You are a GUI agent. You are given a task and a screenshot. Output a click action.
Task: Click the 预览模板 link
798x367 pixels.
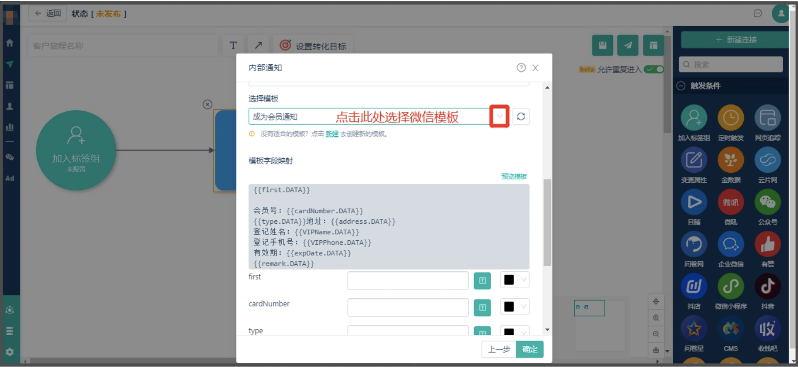(x=514, y=176)
